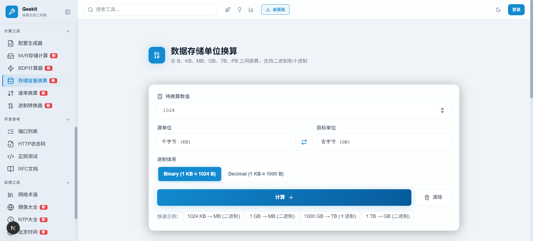The height and width of the screenshot is (241, 533).
Task: Click the sidebar vertical scrollbar
Action: tap(76, 173)
